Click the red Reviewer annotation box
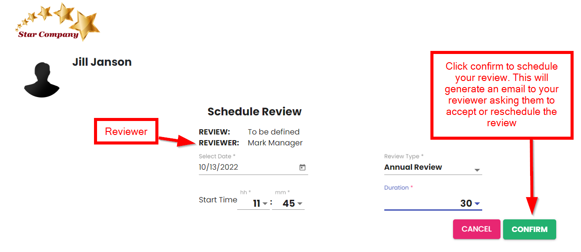The image size is (581, 252). [x=126, y=131]
